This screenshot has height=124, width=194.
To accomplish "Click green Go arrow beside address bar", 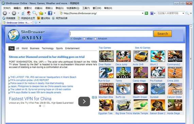I will (x=146, y=13).
